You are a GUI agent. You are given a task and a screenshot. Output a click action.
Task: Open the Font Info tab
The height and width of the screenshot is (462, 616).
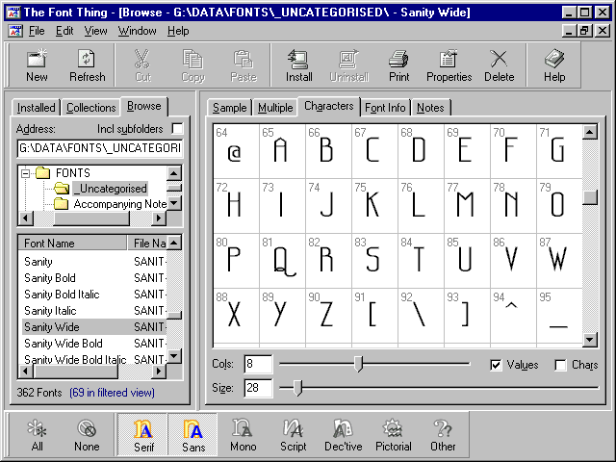click(385, 108)
